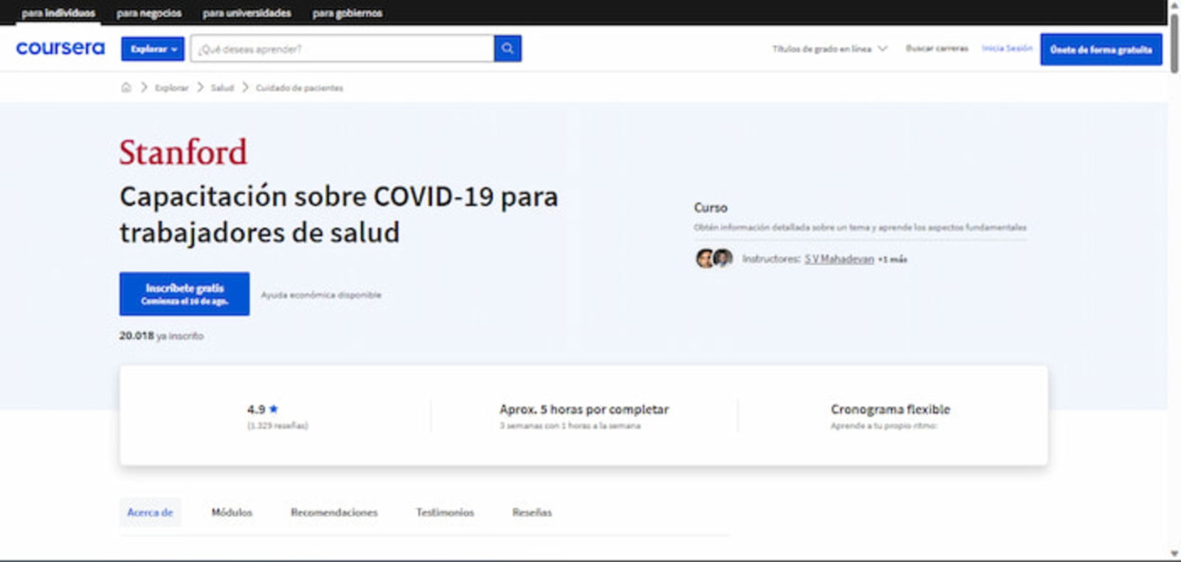Open the Explorar dropdown
The height and width of the screenshot is (562, 1181).
point(153,49)
